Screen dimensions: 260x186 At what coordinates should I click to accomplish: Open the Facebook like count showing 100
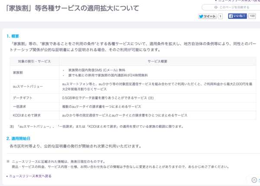point(252,16)
